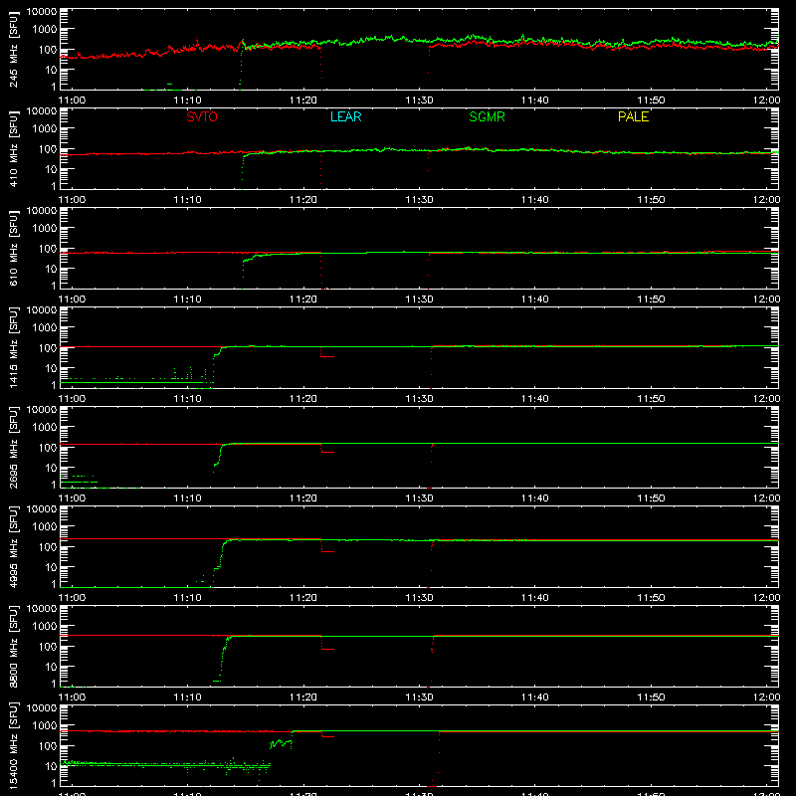Click the 11:00 tick label below 245 MHz plot
Screen dimensions: 796x796
pyautogui.click(x=72, y=100)
